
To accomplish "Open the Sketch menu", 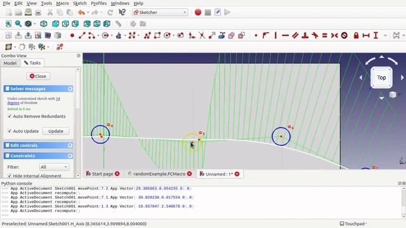I will pyautogui.click(x=80, y=3).
